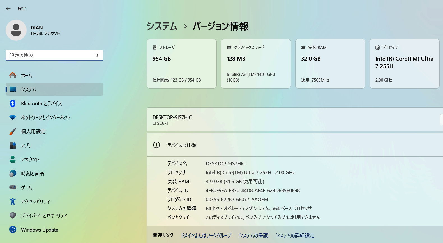Click the Windows Update sync icon

[13, 230]
